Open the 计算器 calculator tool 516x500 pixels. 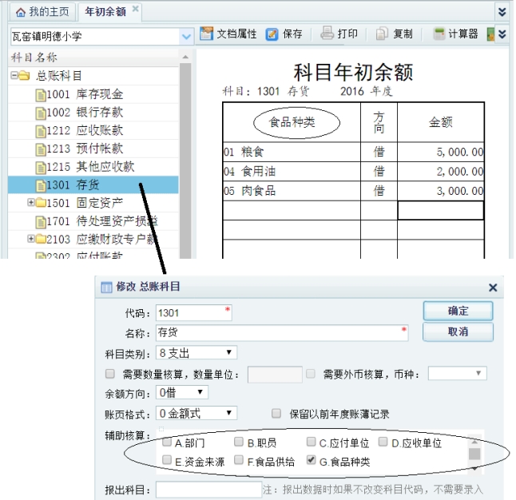point(455,34)
